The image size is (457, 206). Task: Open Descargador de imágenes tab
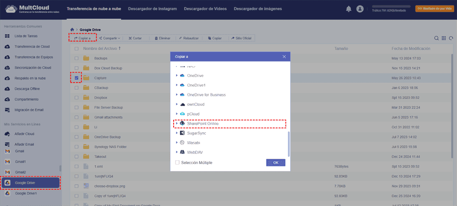(258, 9)
